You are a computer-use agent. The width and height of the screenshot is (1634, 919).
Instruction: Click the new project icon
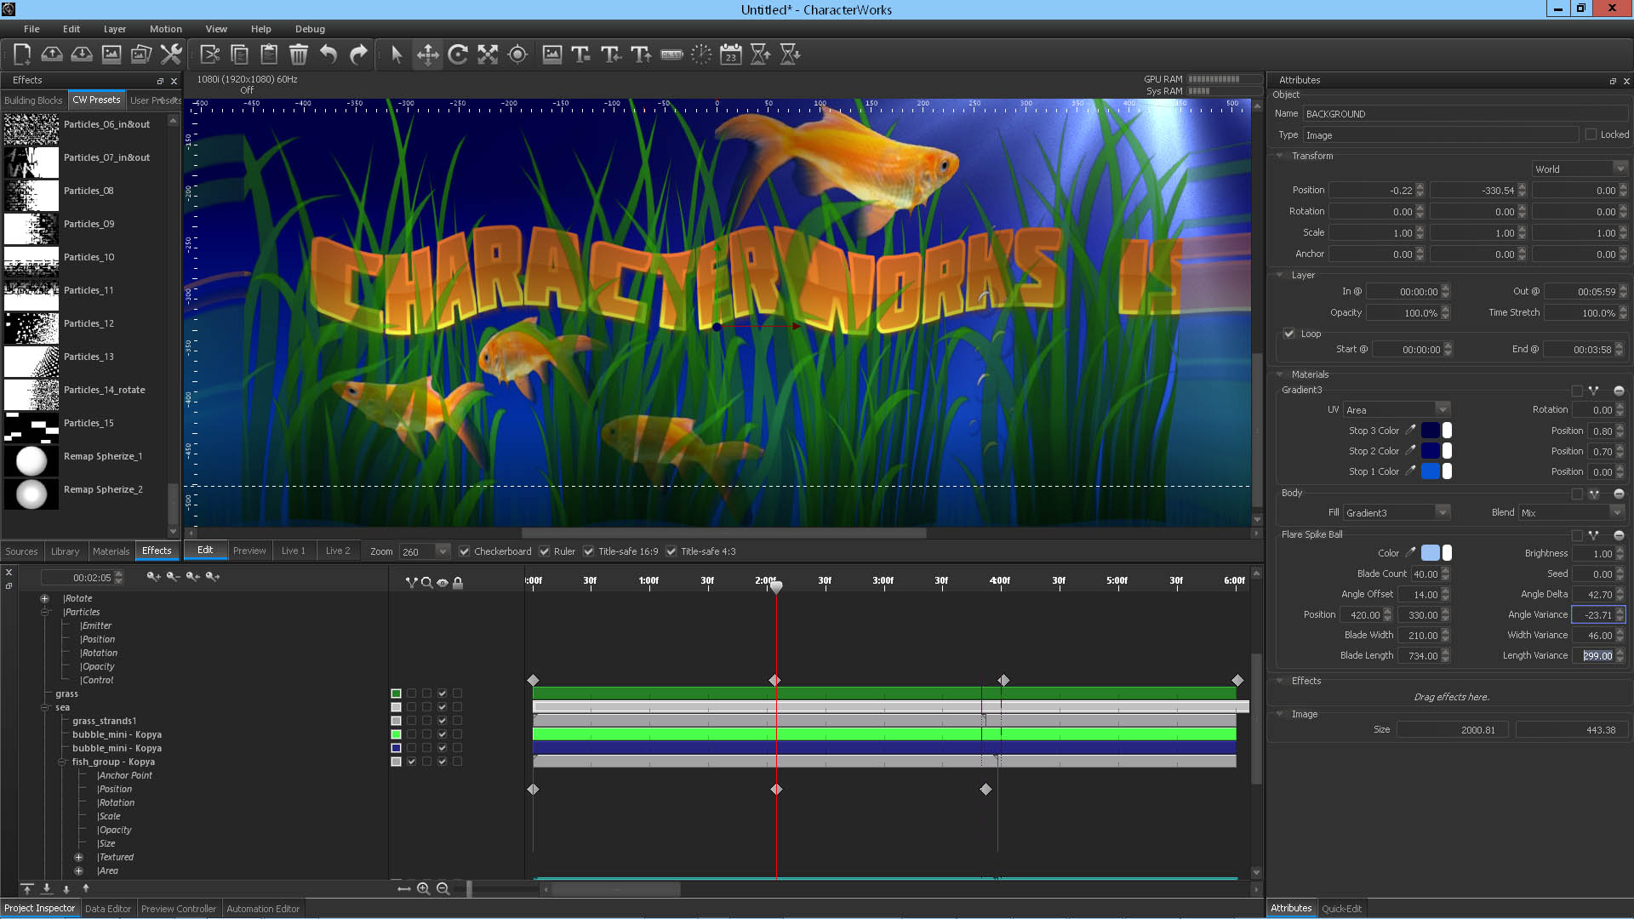(22, 54)
